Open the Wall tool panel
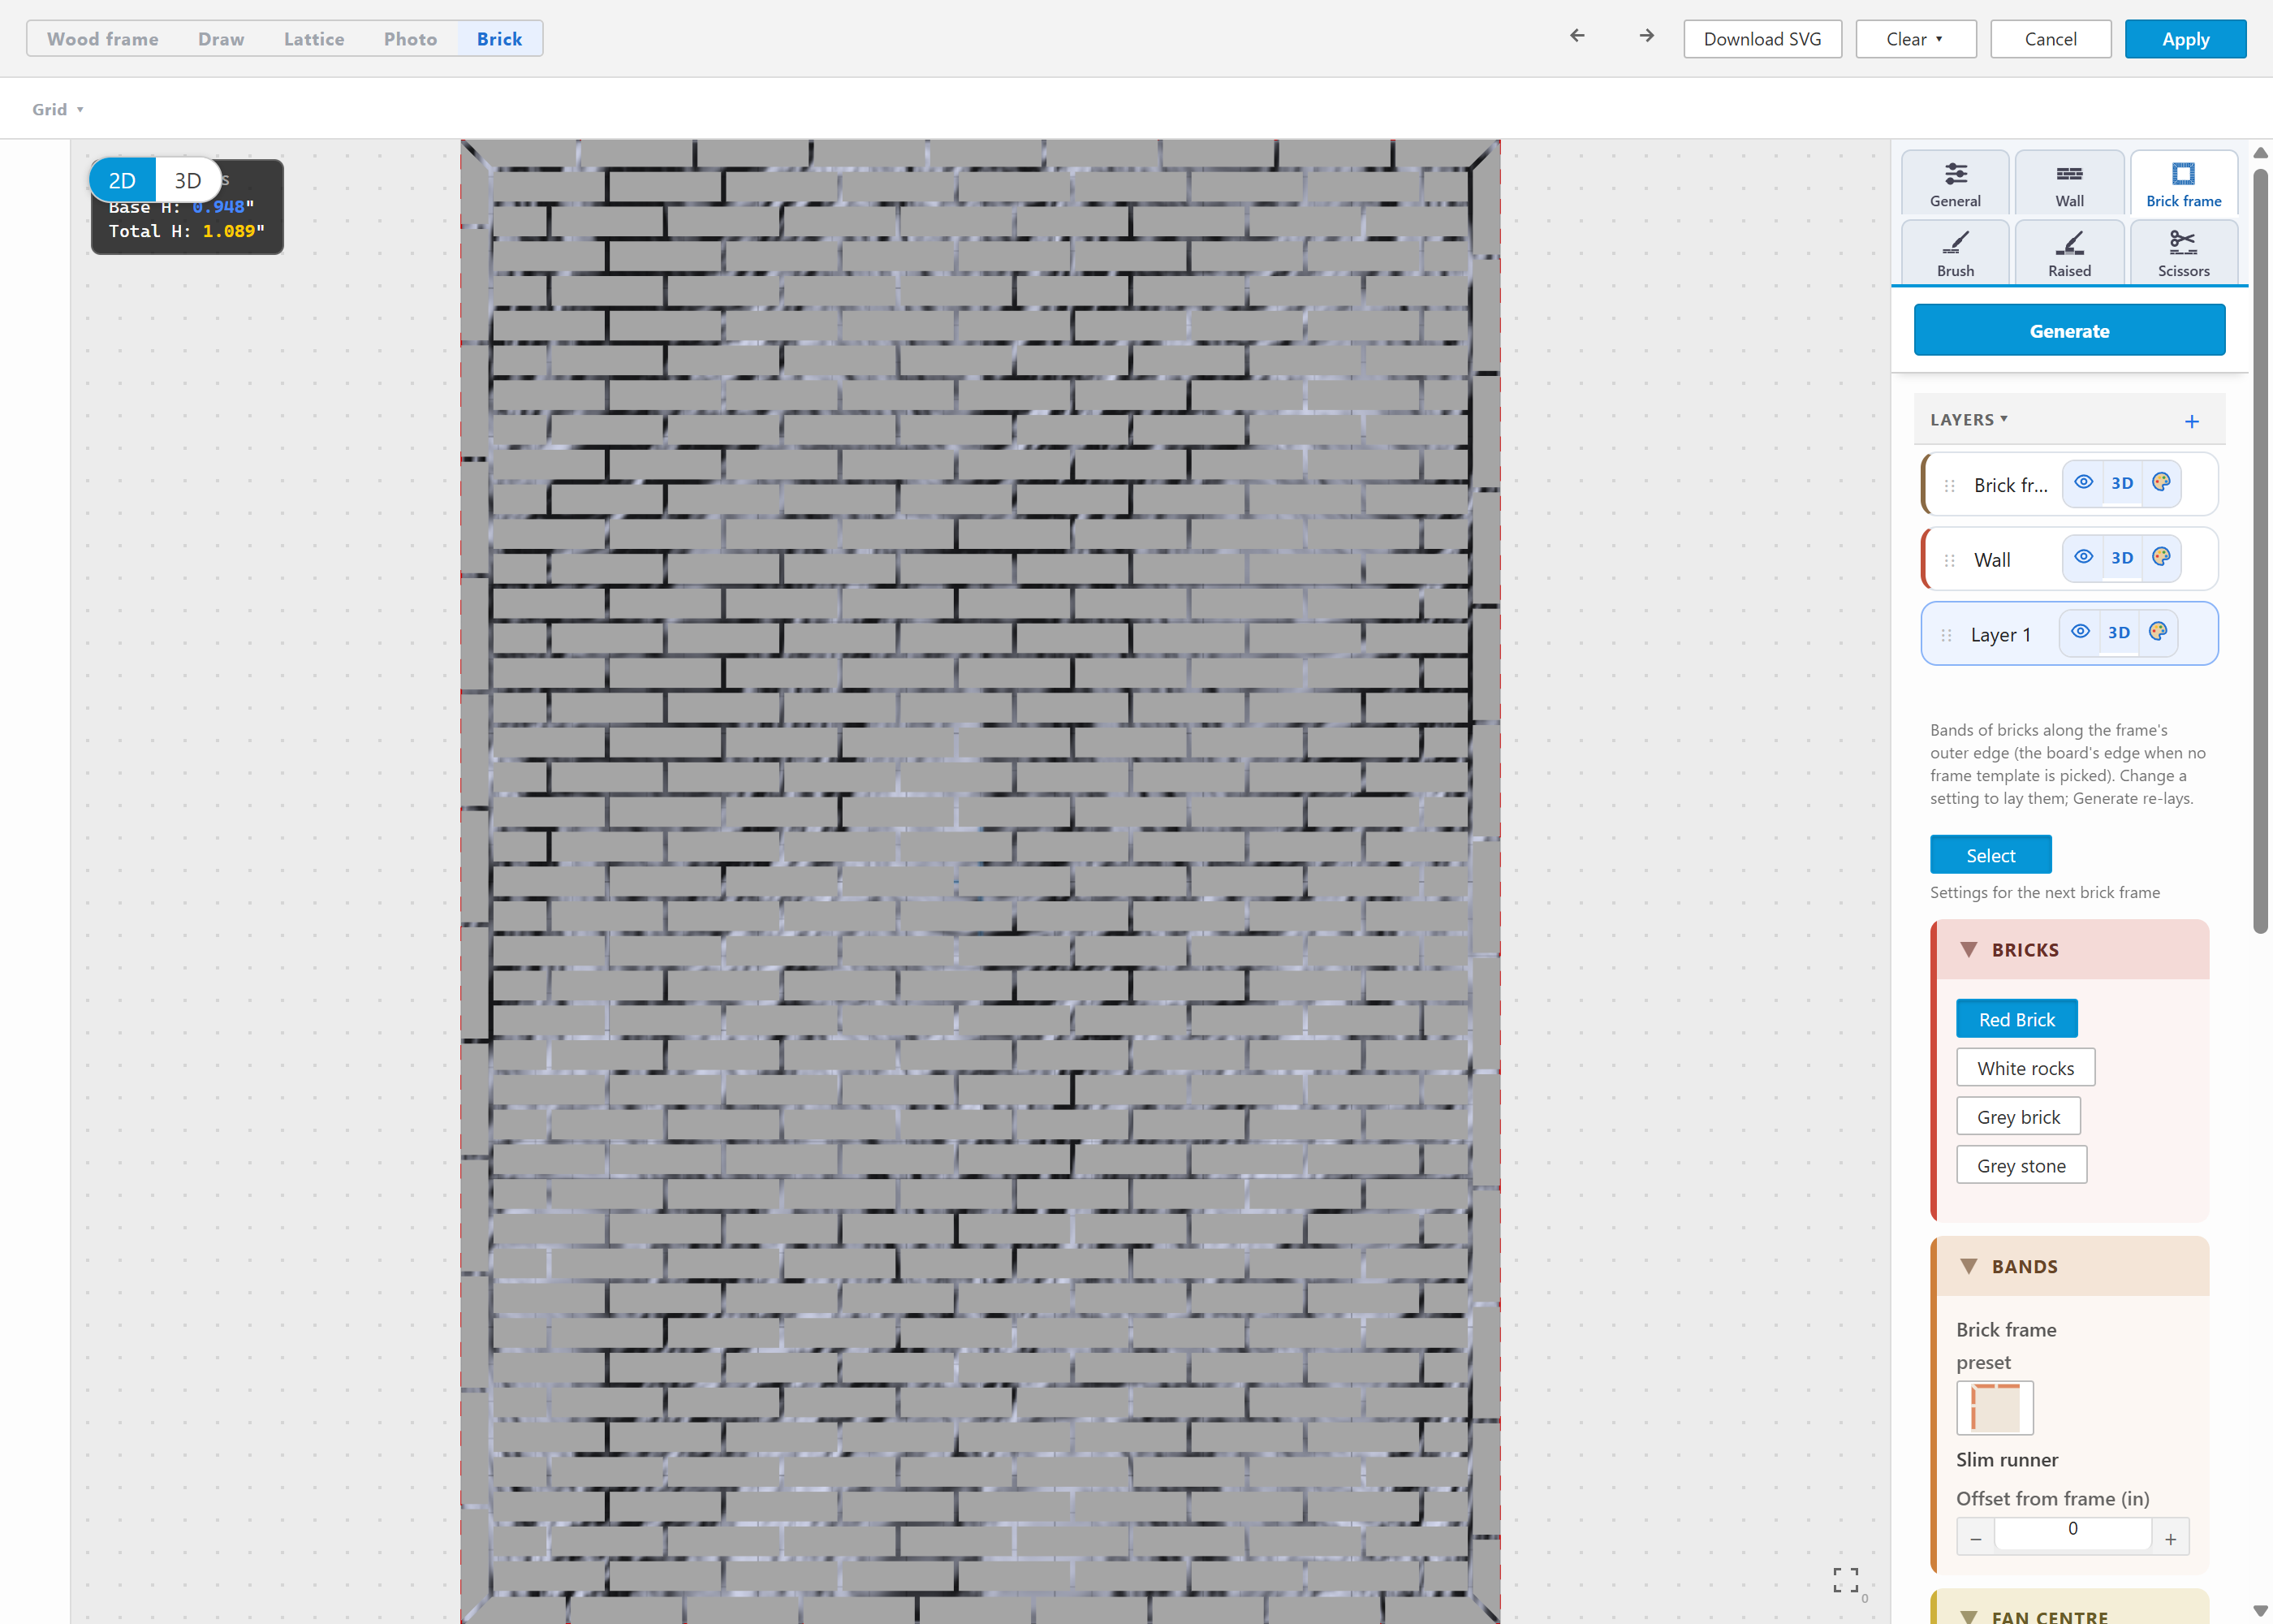The image size is (2273, 1624). (2069, 183)
